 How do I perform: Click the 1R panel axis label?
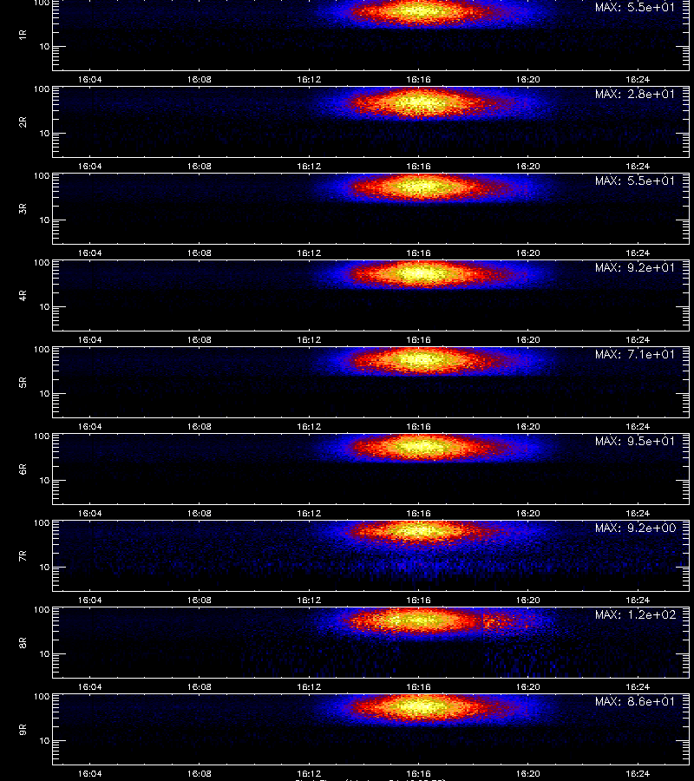pyautogui.click(x=23, y=35)
